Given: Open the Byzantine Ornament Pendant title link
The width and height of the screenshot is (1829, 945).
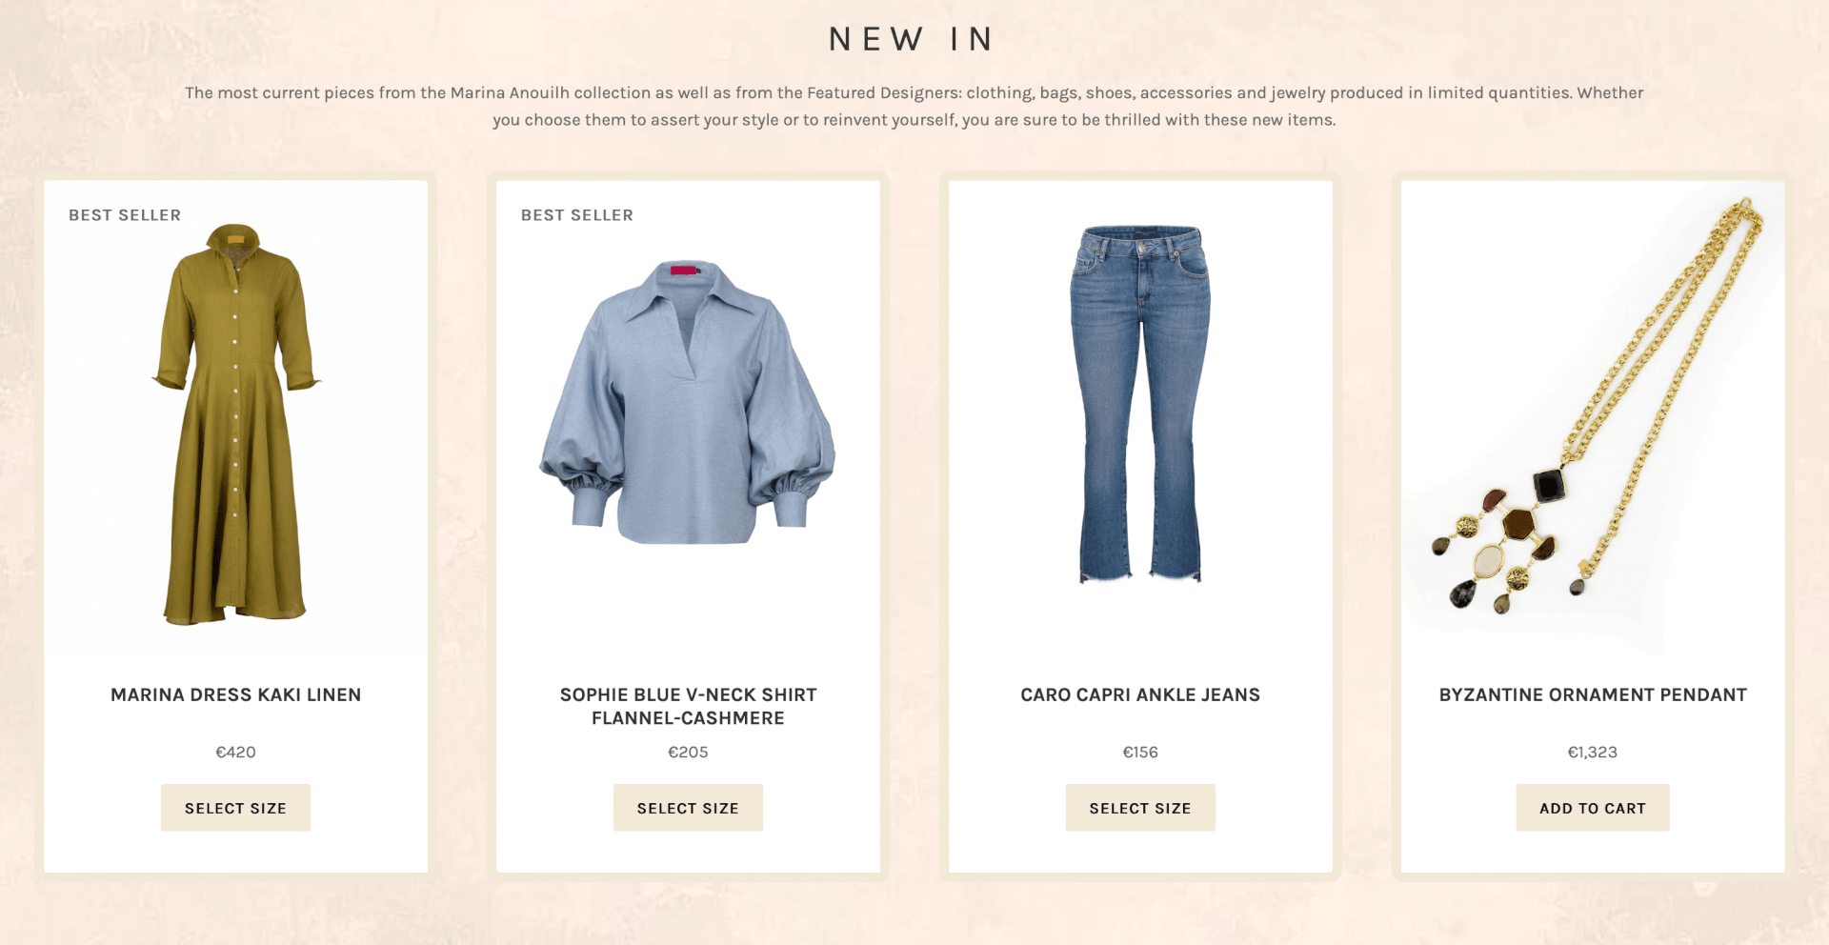Looking at the screenshot, I should 1593,695.
